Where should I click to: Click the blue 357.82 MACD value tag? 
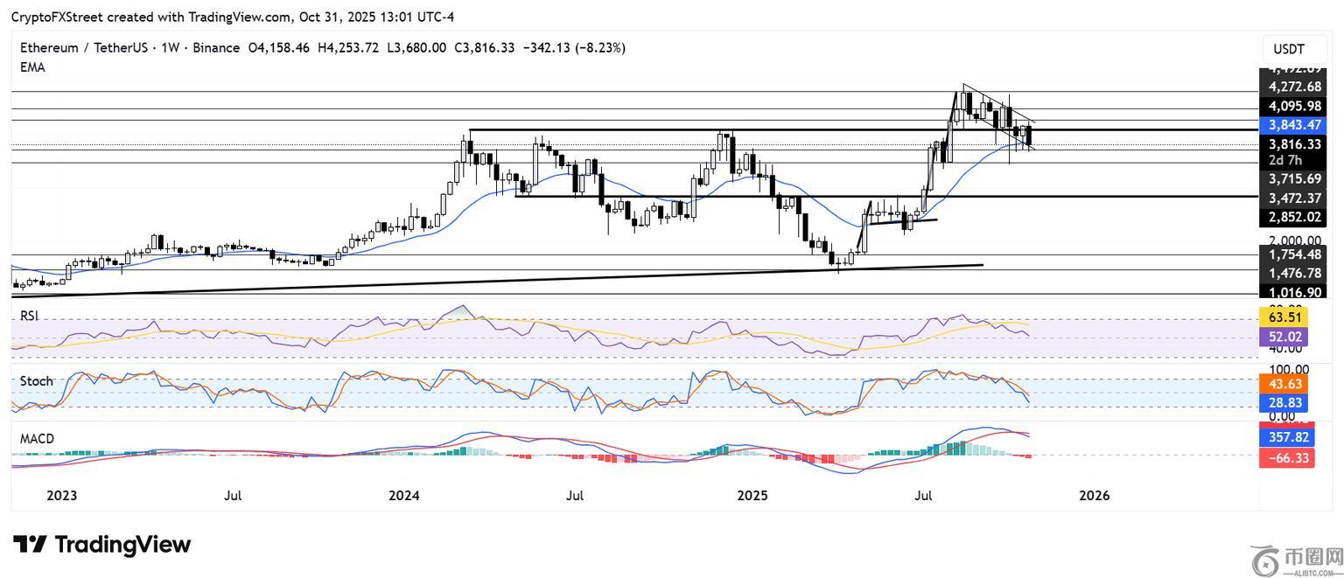(1286, 437)
